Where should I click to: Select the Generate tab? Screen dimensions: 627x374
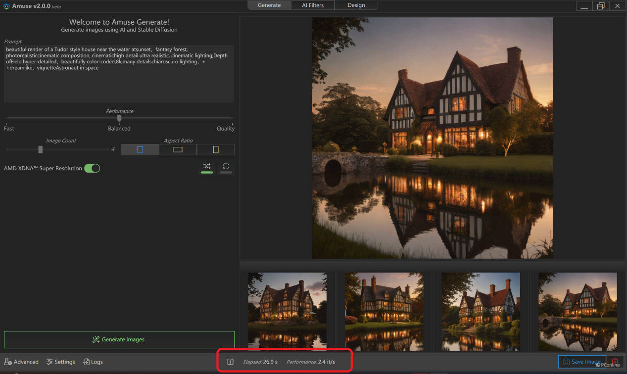[x=269, y=5]
